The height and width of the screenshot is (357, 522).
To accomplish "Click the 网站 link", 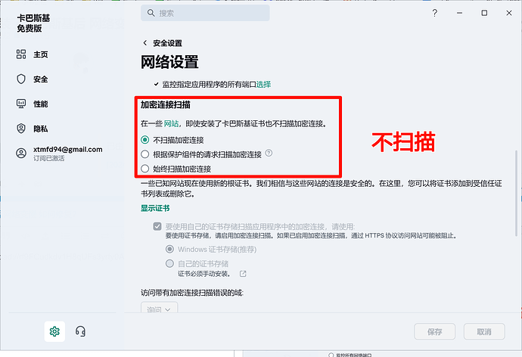I will tap(171, 124).
